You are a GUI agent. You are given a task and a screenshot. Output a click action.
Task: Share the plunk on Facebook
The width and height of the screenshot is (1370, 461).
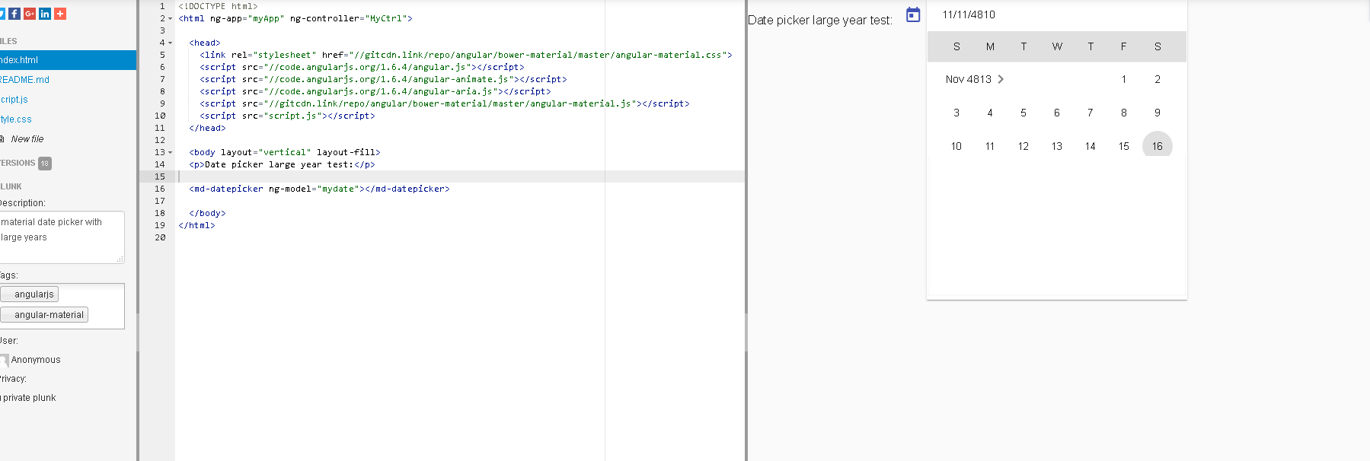click(x=14, y=14)
